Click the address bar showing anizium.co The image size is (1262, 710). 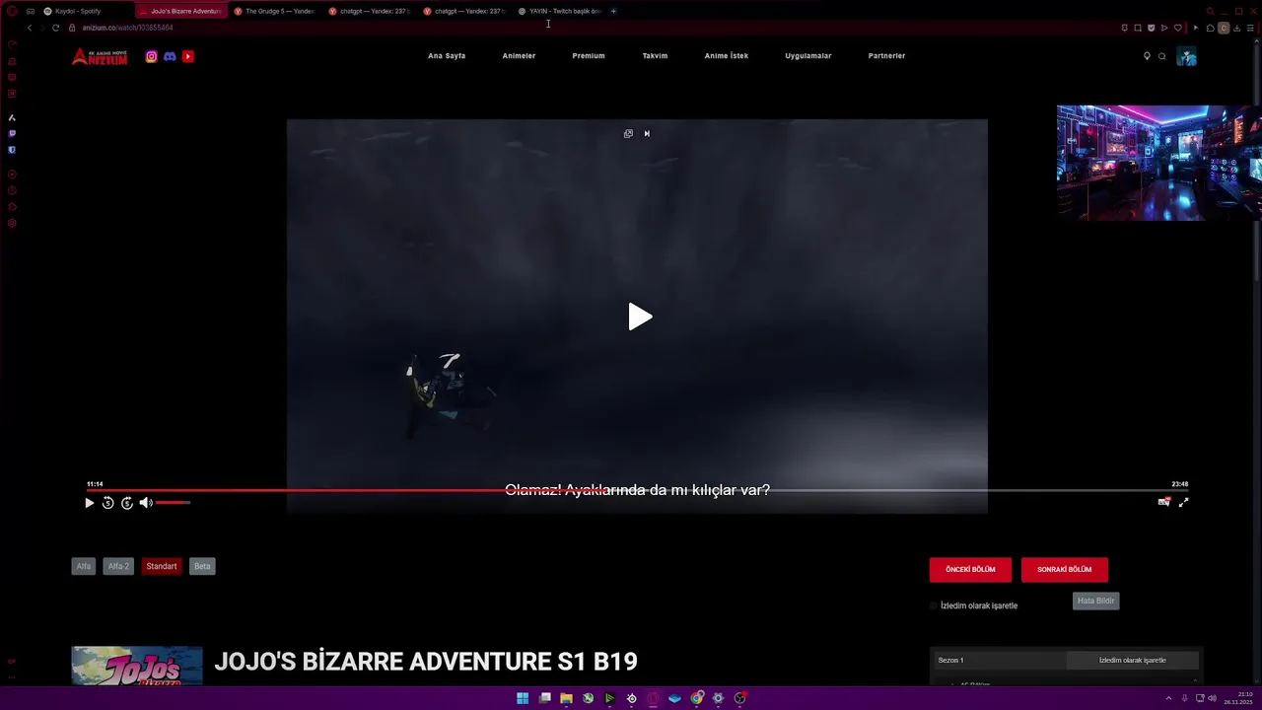(592, 28)
